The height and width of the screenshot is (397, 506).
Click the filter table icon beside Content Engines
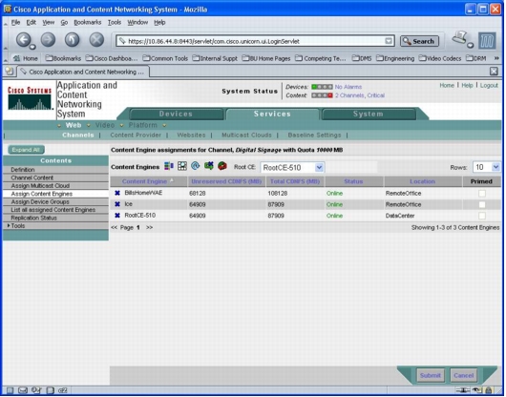[169, 166]
